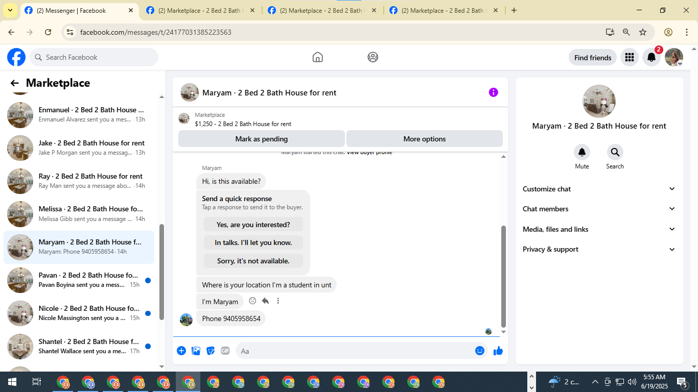698x392 pixels.
Task: Click the browser address bar URL
Action: point(156,32)
